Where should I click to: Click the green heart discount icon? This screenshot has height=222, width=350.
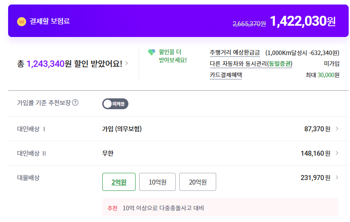(x=151, y=52)
